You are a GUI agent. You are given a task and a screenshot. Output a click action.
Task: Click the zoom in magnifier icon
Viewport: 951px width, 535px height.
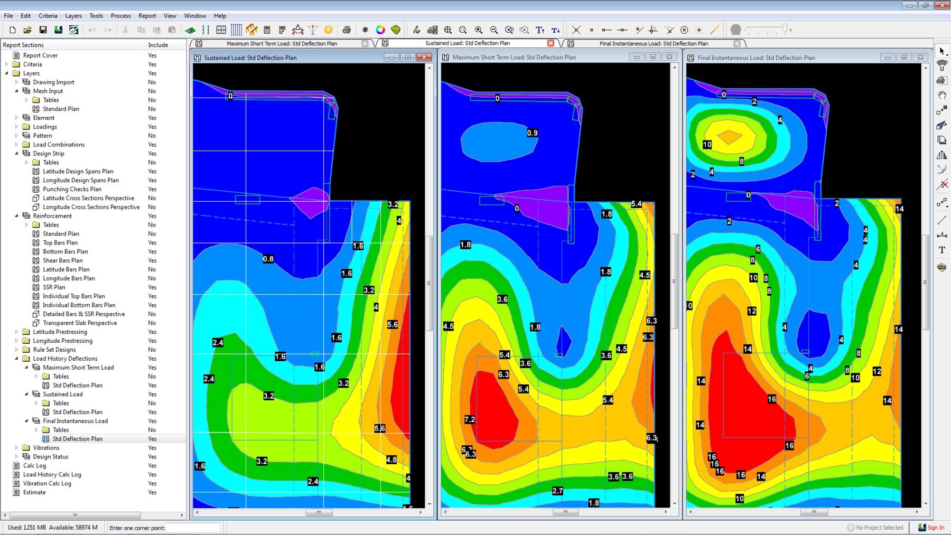click(479, 30)
